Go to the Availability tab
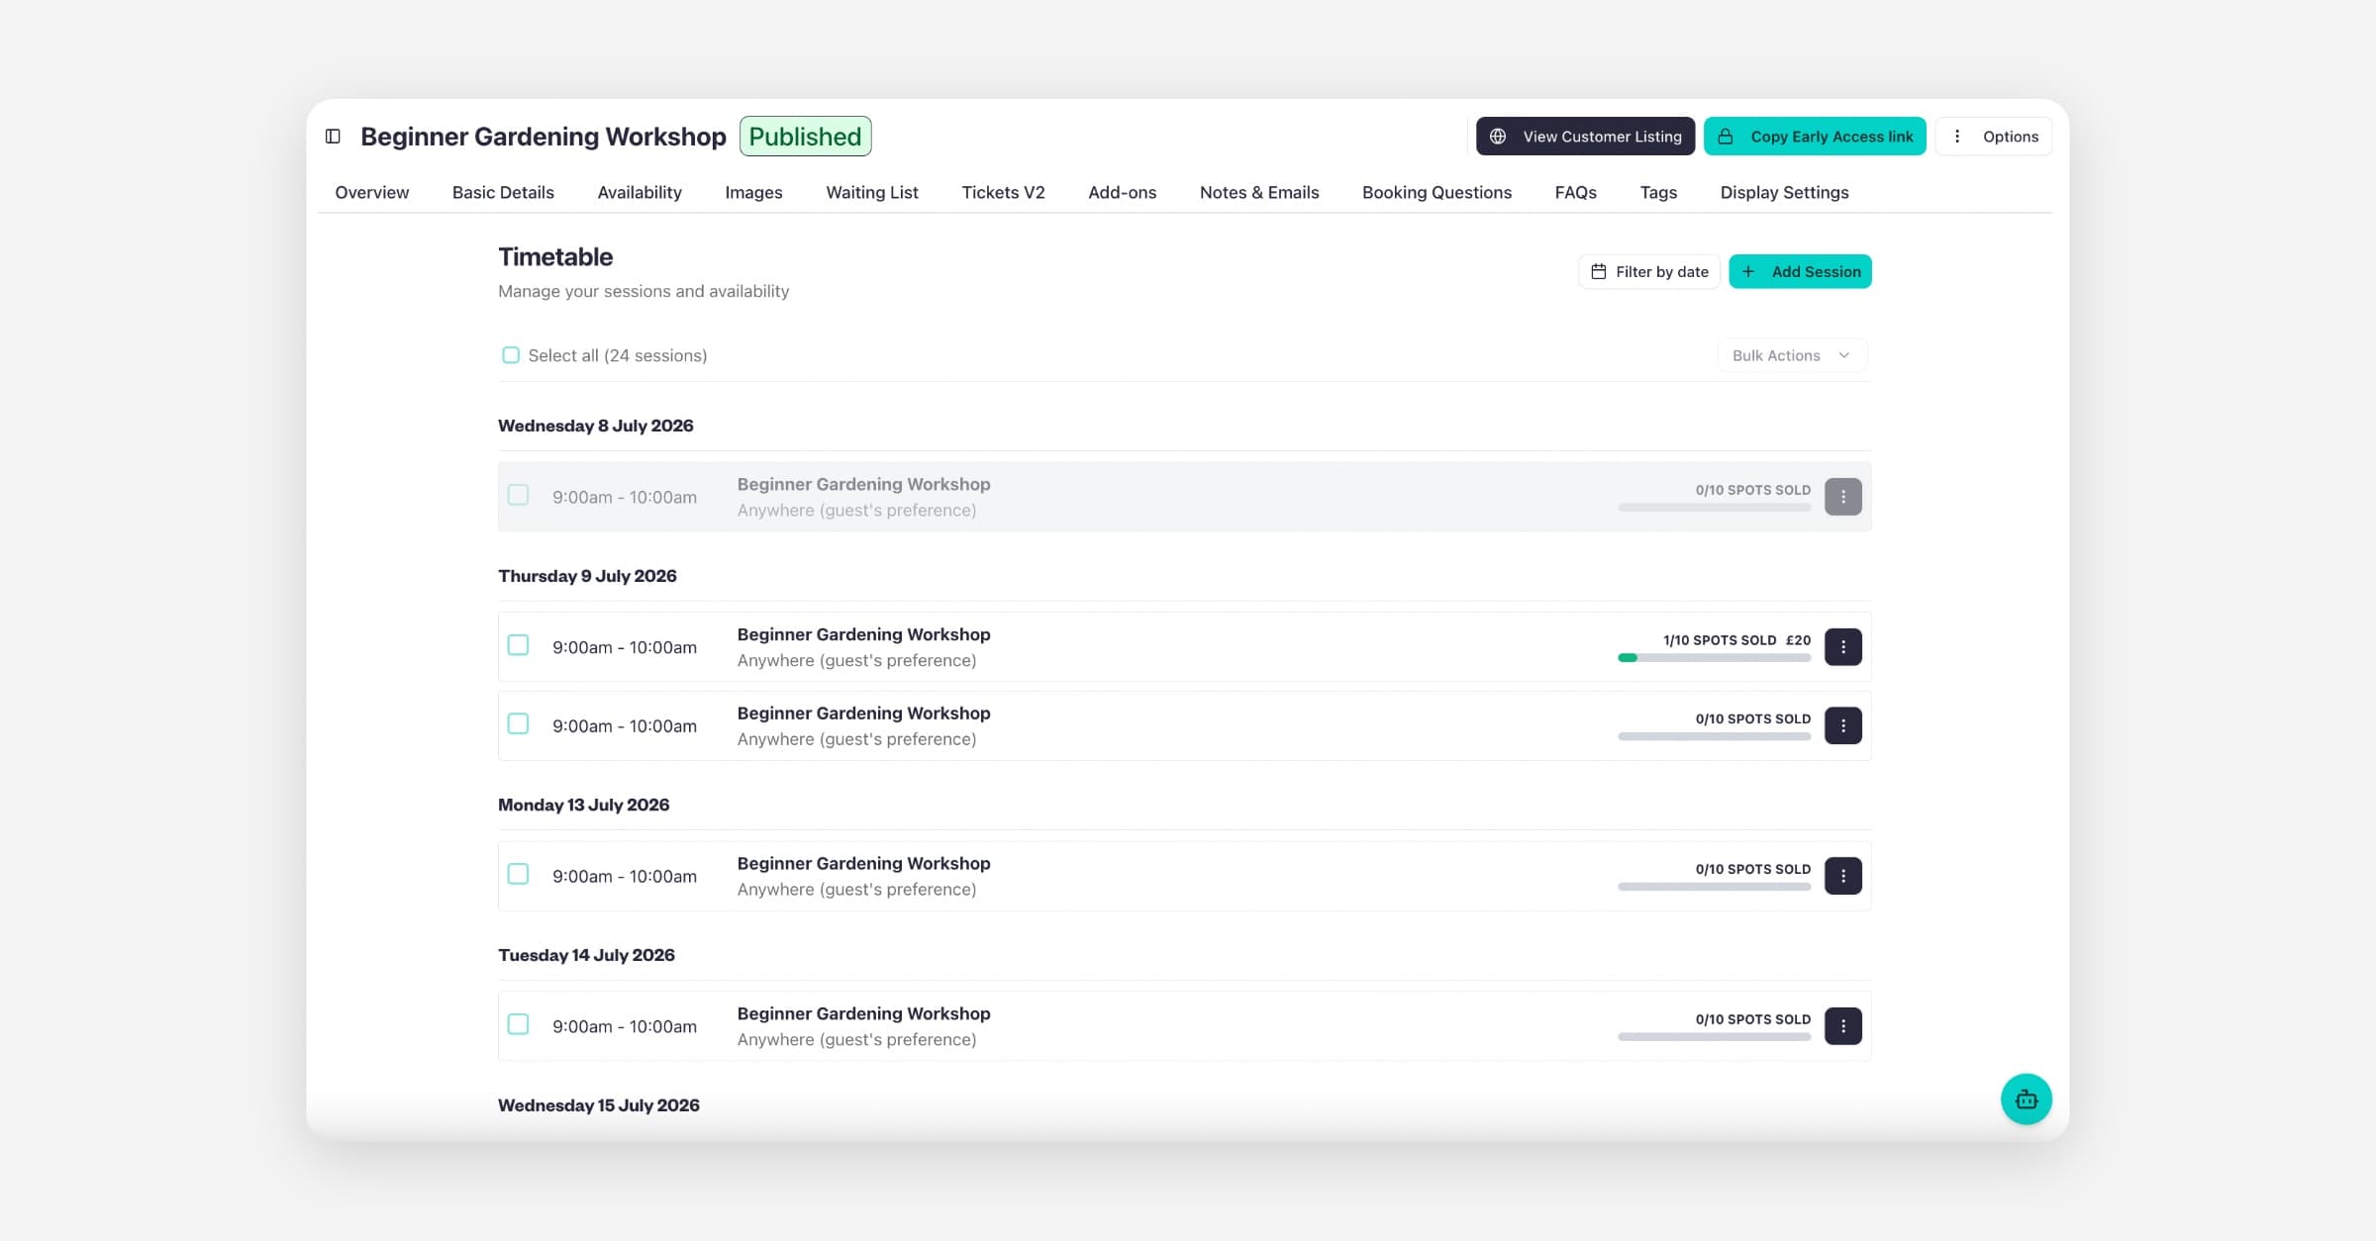2376x1241 pixels. pos(640,192)
